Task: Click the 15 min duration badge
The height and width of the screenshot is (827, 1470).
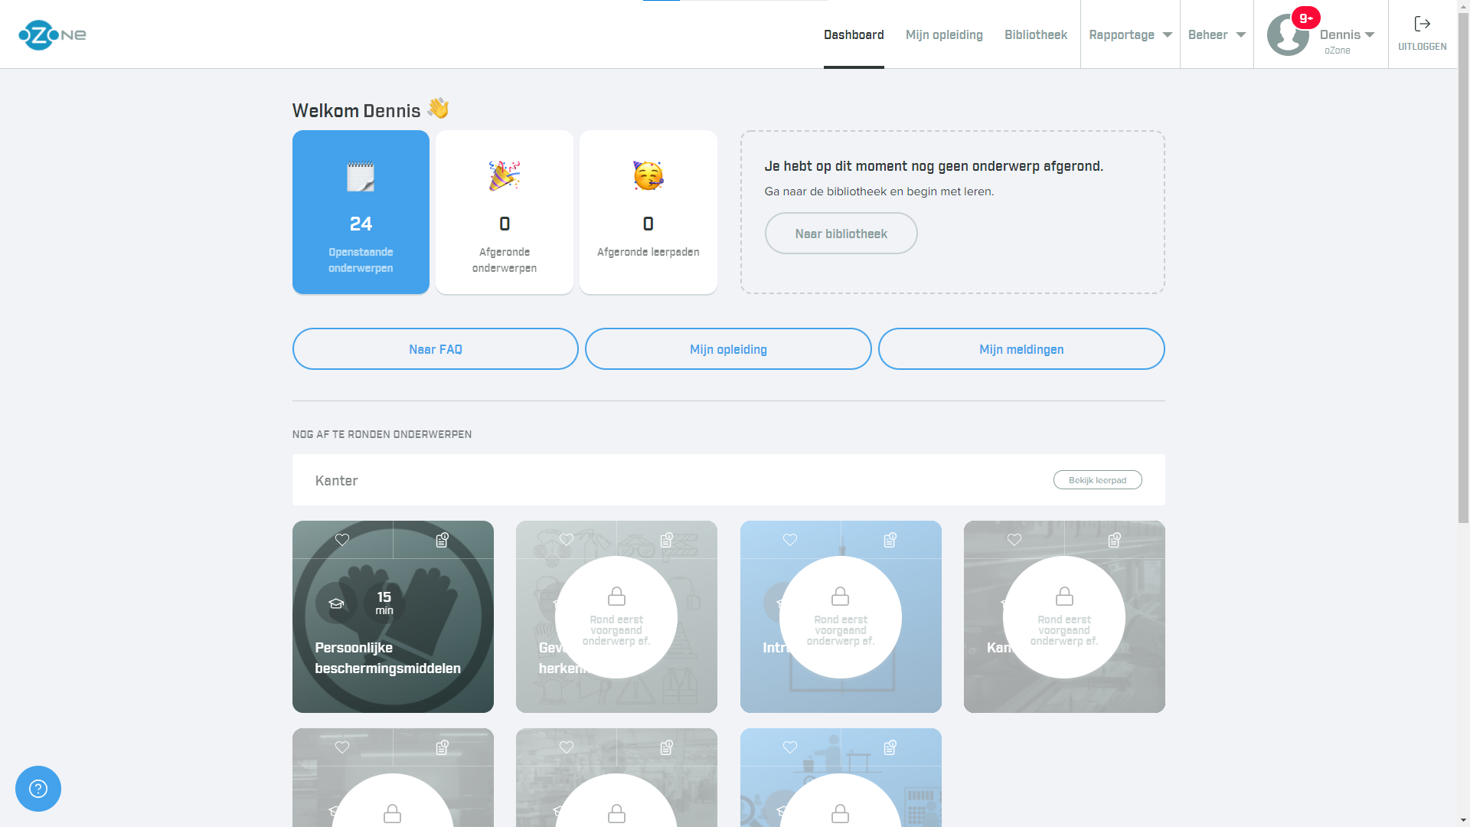Action: tap(384, 603)
